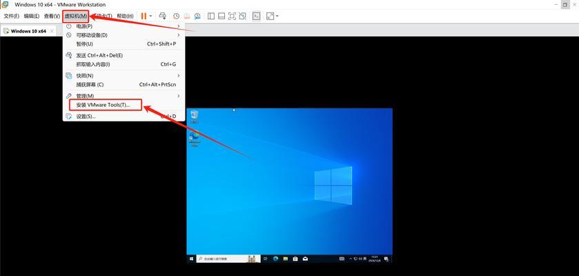Click the guest taskbar search box
Image resolution: width=579 pixels, height=276 pixels.
(x=228, y=259)
